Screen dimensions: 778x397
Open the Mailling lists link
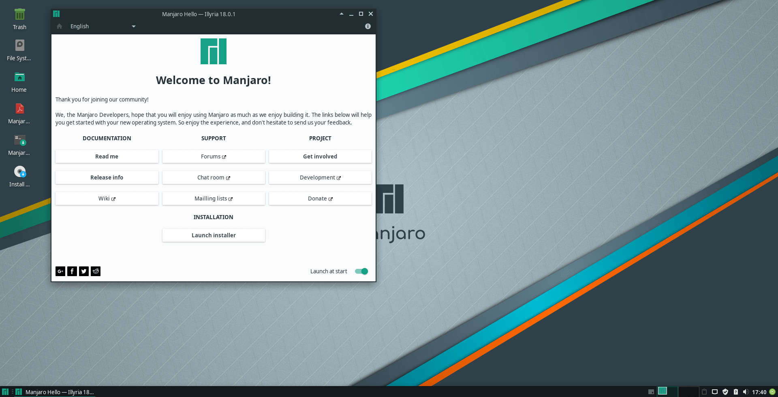tap(214, 198)
